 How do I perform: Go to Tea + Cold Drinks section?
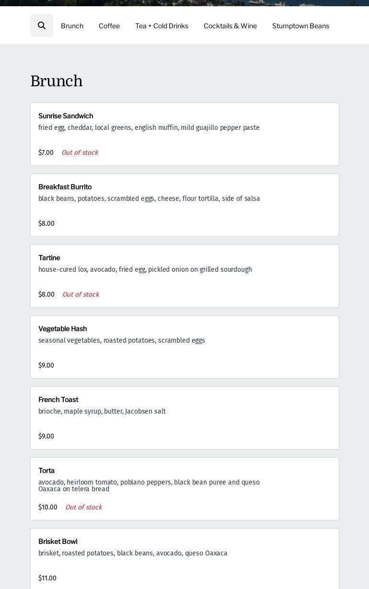coord(161,26)
